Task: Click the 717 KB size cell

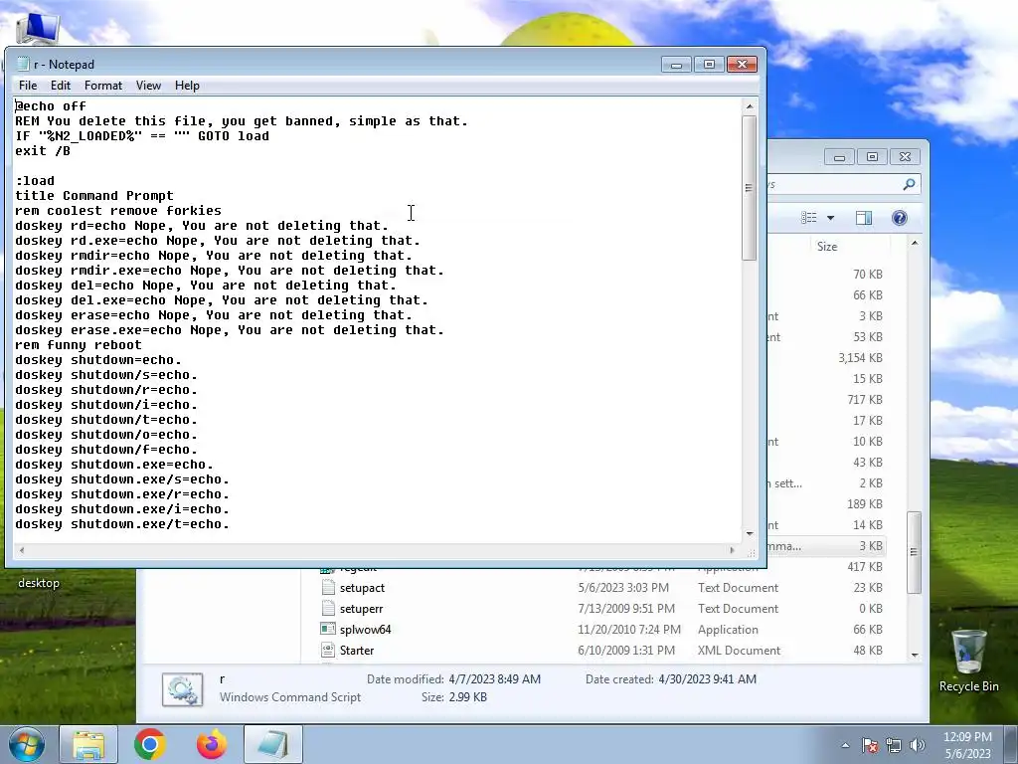Action: coord(865,400)
